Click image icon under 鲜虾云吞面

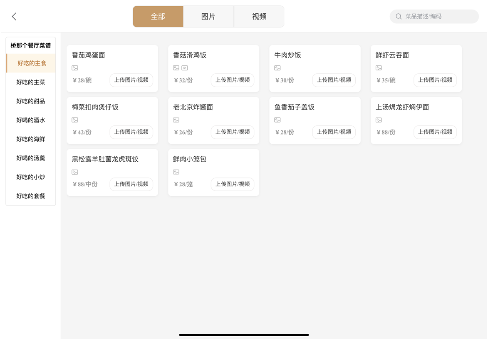379,68
